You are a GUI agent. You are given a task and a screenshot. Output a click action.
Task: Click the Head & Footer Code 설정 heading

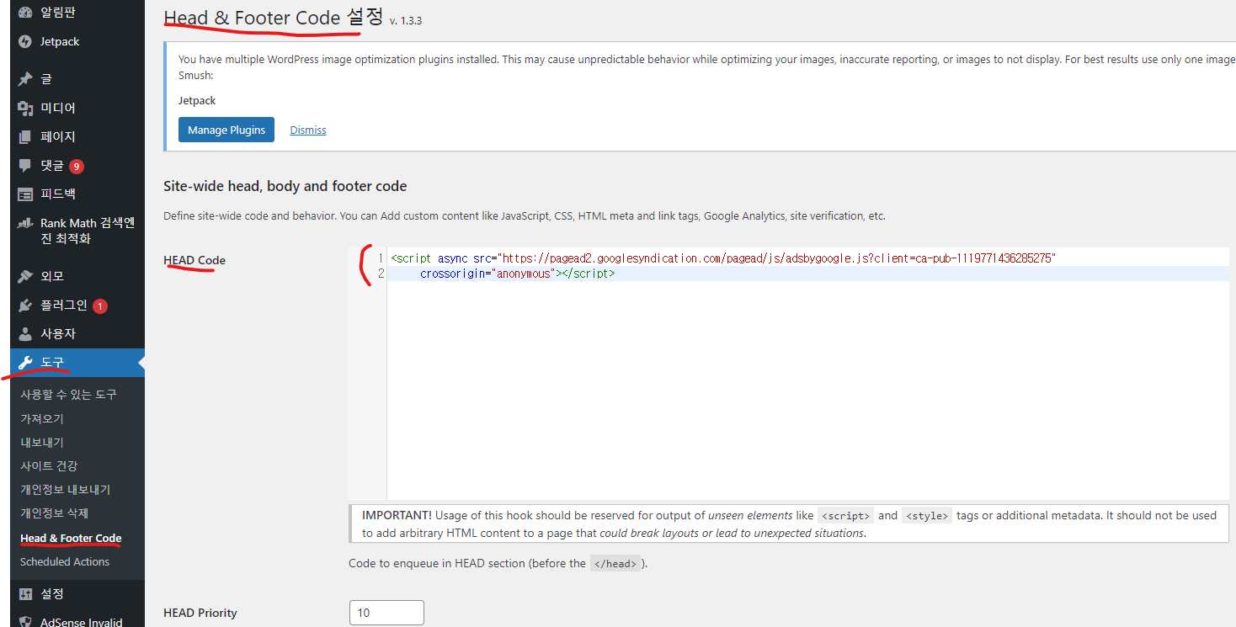coord(274,17)
